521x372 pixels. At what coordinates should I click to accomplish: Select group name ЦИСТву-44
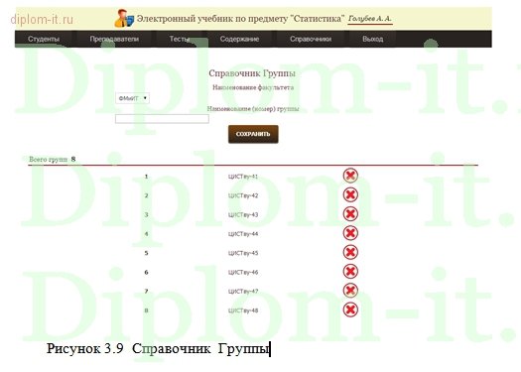point(243,234)
